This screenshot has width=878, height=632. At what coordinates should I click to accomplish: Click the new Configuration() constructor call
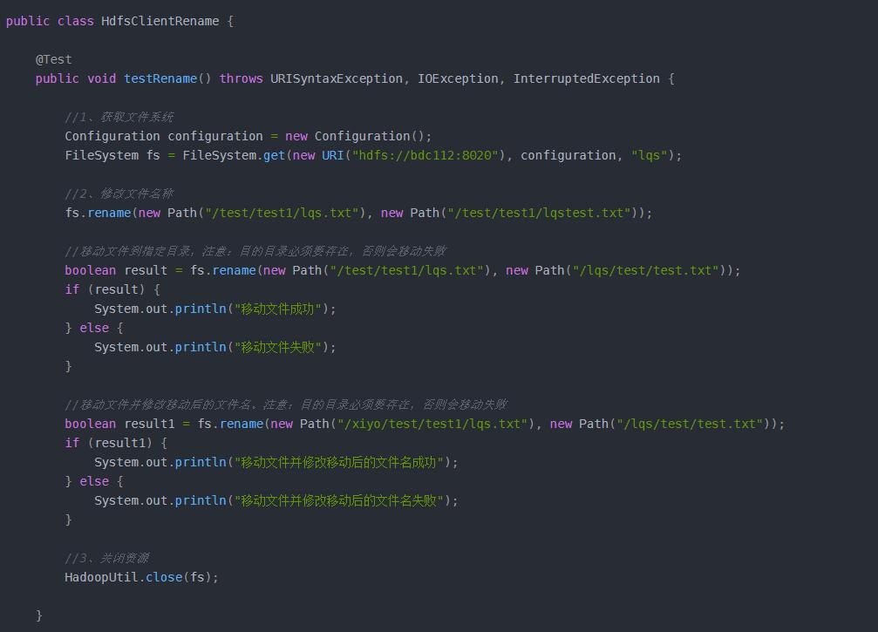pyautogui.click(x=356, y=136)
